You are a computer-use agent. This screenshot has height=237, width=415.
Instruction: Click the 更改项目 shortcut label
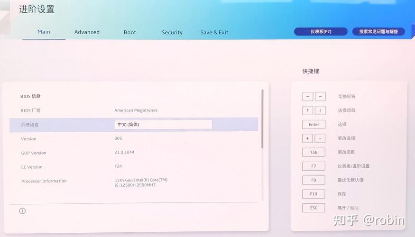pos(346,152)
